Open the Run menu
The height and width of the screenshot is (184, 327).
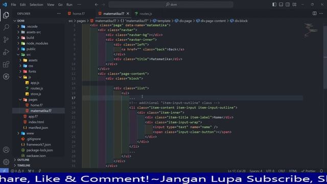coord(69,5)
